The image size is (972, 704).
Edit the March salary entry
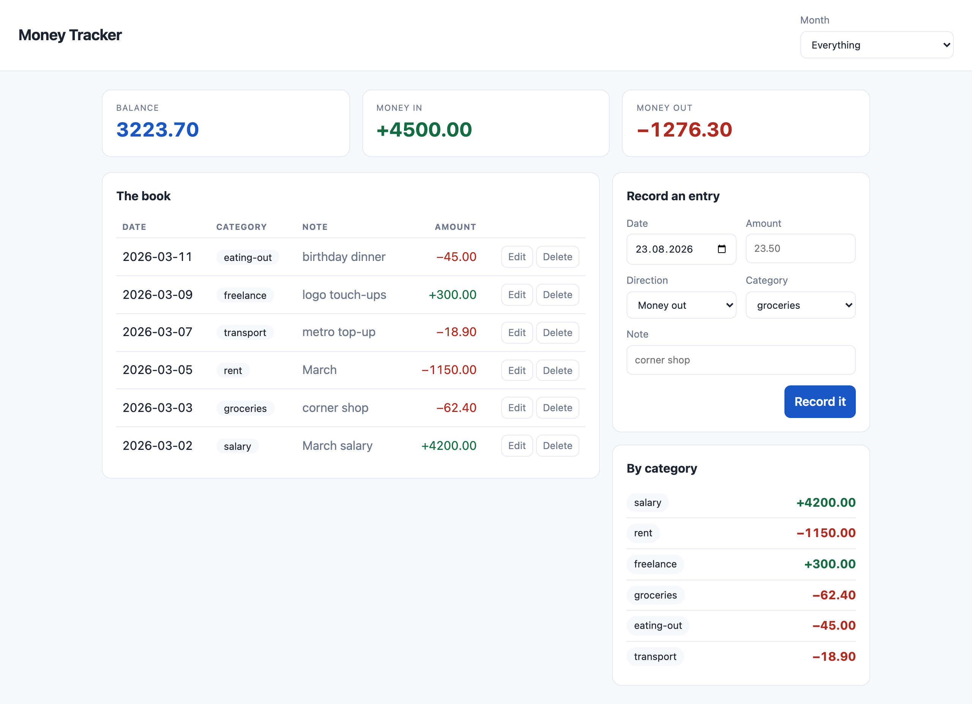point(516,445)
